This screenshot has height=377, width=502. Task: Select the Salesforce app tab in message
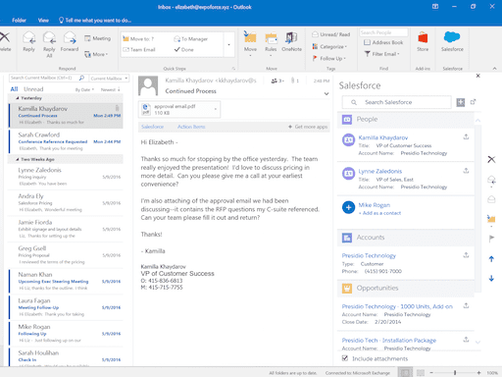pyautogui.click(x=152, y=127)
